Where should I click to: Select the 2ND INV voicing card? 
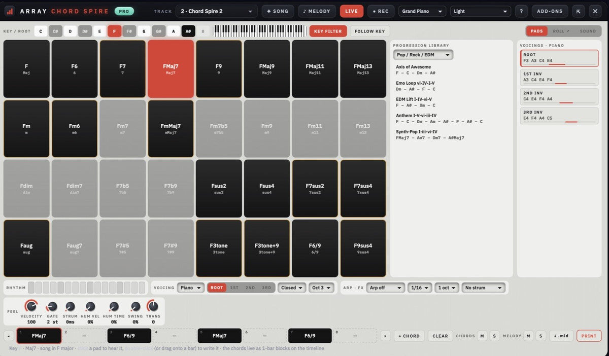560,96
